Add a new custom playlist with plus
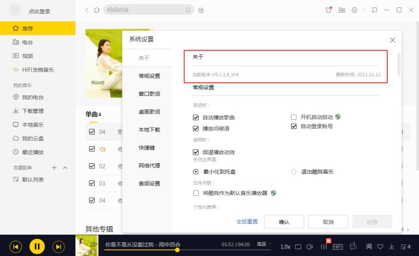 point(55,167)
